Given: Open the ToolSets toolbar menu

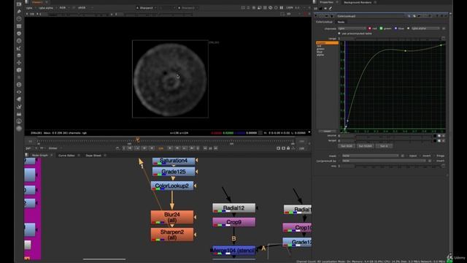Looking at the screenshot, I should tap(19, 107).
